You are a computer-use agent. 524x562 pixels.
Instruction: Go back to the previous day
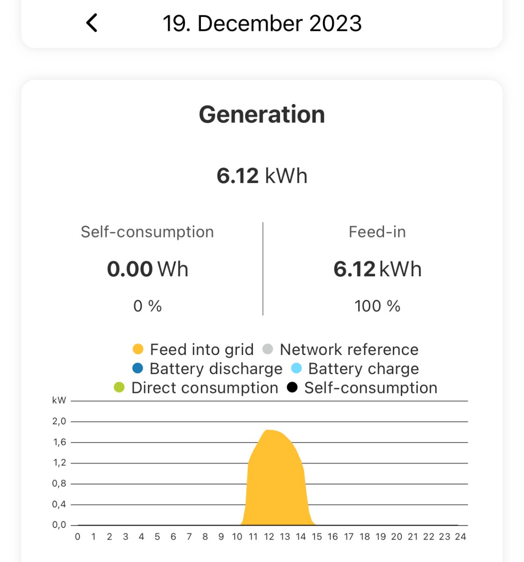[x=92, y=23]
